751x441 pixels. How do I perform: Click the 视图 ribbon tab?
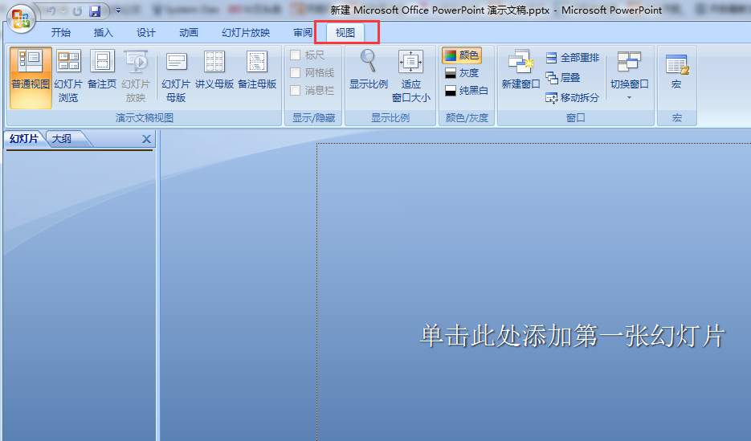click(x=345, y=33)
